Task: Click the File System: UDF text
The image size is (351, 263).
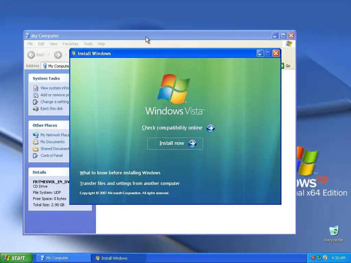Action: click(47, 192)
